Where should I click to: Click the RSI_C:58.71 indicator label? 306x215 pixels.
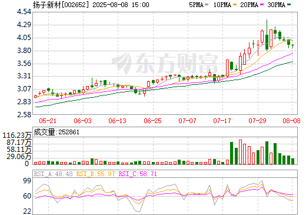click(138, 174)
